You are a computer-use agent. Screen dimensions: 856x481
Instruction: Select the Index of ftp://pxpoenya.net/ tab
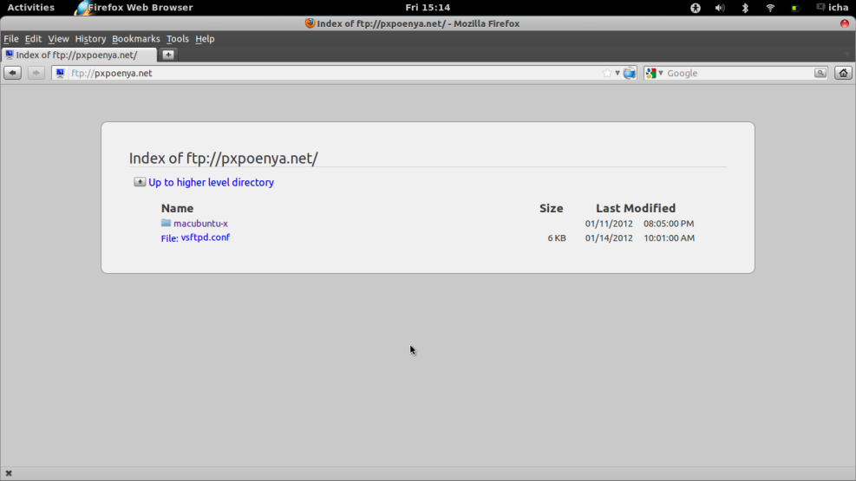pos(79,55)
